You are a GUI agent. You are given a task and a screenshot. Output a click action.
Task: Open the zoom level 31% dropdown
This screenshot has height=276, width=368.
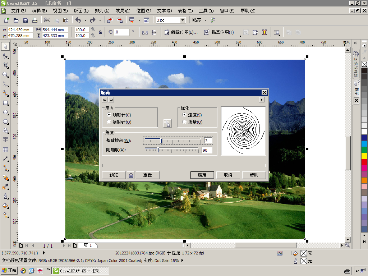tap(183, 20)
